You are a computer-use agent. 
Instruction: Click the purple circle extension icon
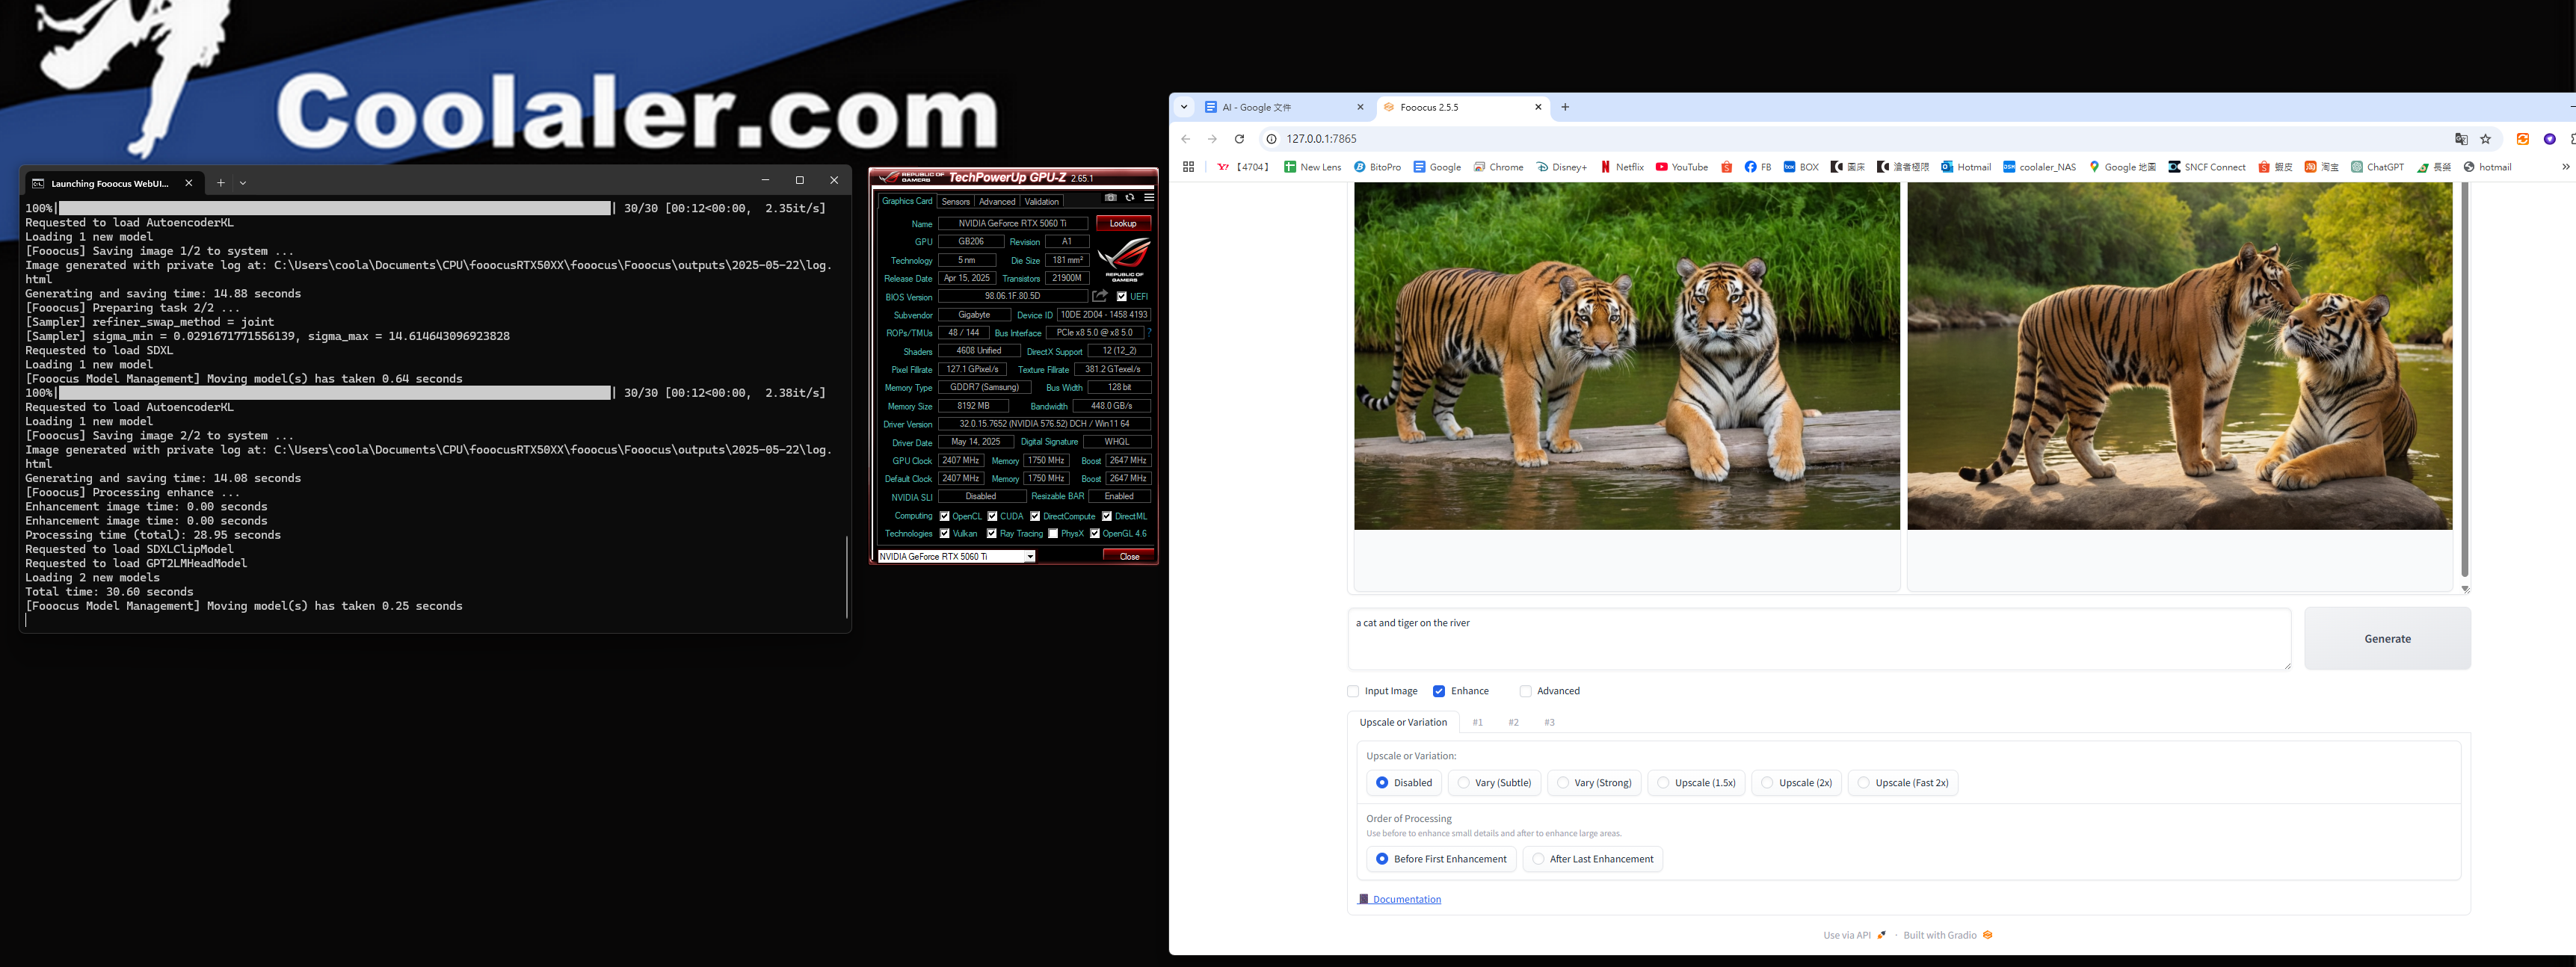click(x=2550, y=139)
